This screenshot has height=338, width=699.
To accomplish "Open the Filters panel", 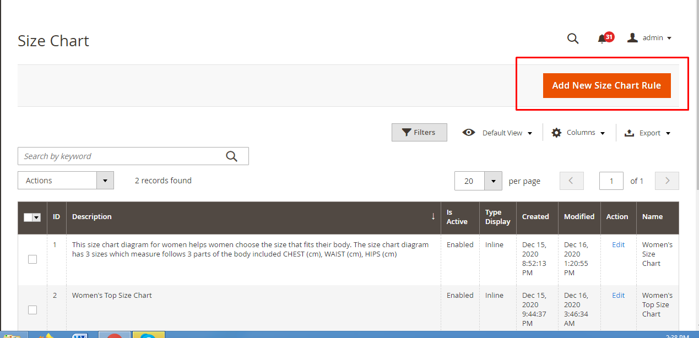I will tap(419, 132).
